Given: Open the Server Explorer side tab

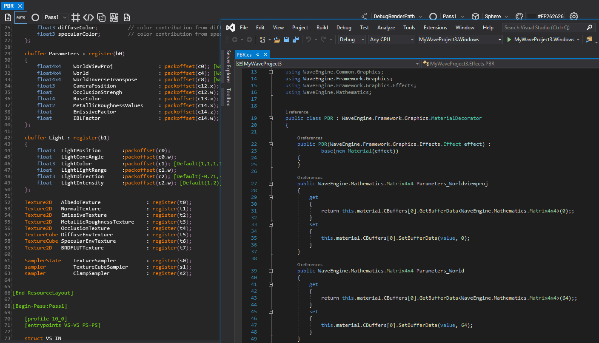Looking at the screenshot, I should click(228, 66).
